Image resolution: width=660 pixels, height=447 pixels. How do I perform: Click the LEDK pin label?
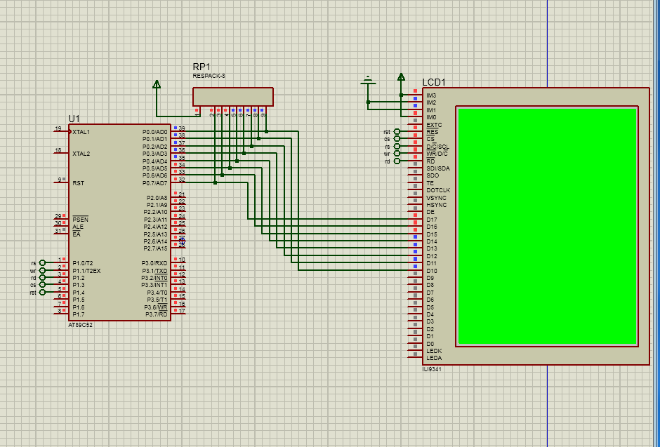(x=434, y=351)
